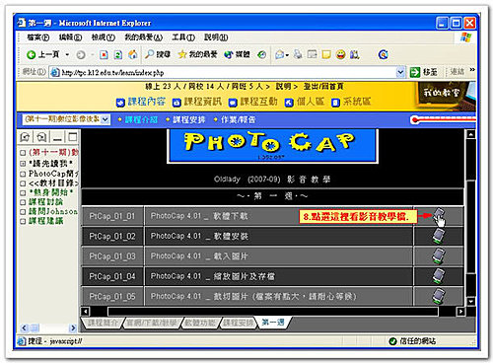Open the 課程互動 section
The image size is (493, 363).
tap(253, 102)
